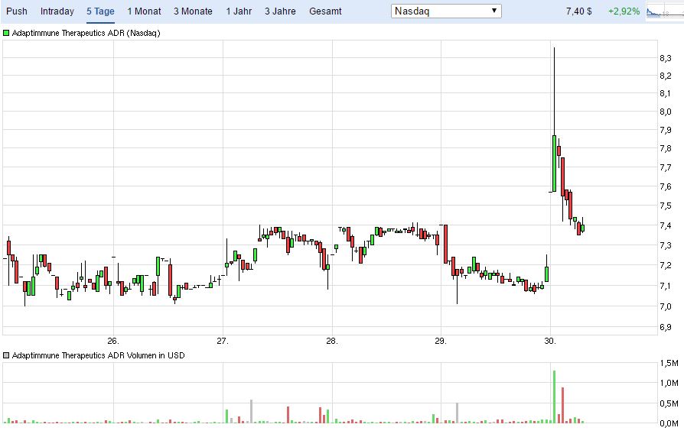Click the 30. date label on the axis
This screenshot has height=434, width=684.
click(549, 340)
